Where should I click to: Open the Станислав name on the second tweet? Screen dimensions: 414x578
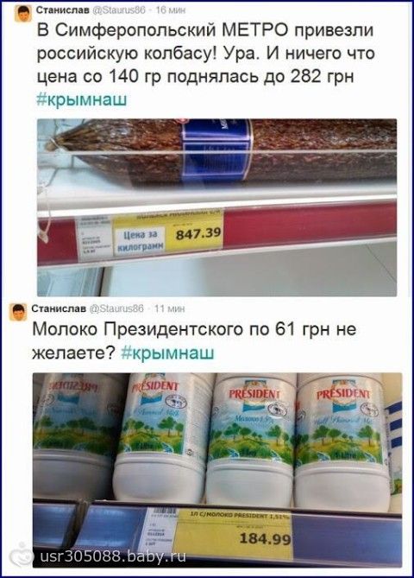click(59, 308)
